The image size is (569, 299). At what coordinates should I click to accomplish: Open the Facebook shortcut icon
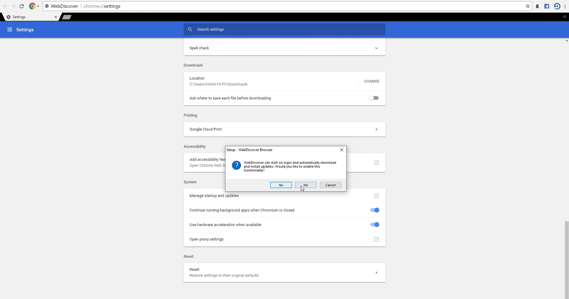pyautogui.click(x=547, y=6)
